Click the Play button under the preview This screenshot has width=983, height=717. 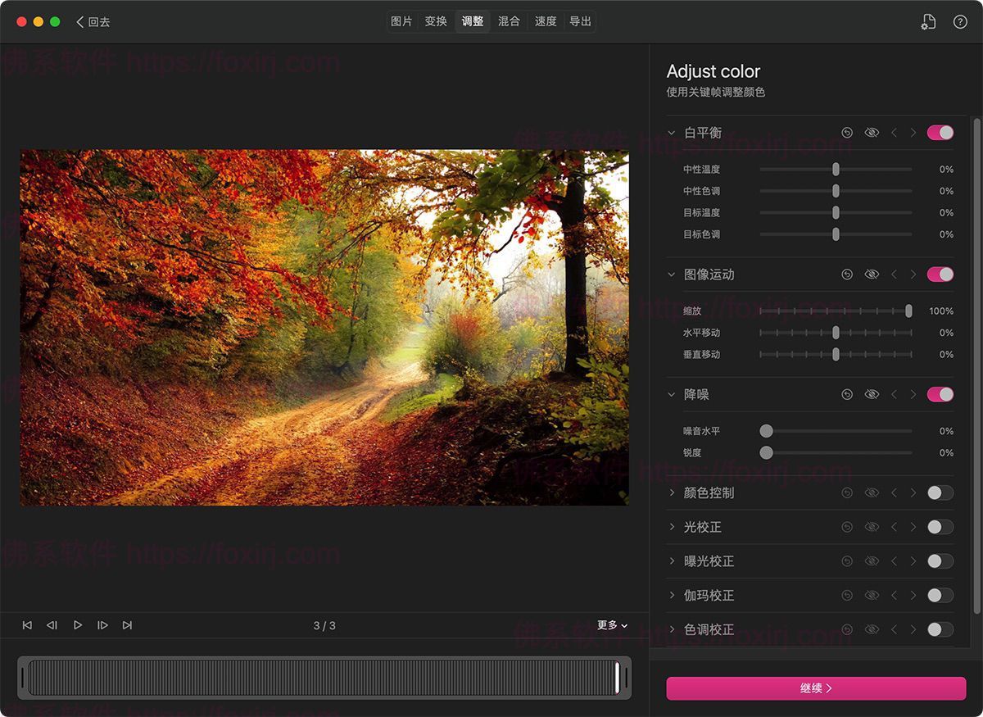coord(78,624)
